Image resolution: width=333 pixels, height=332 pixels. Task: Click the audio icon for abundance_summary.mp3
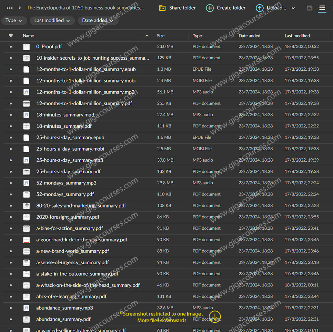coord(26,308)
